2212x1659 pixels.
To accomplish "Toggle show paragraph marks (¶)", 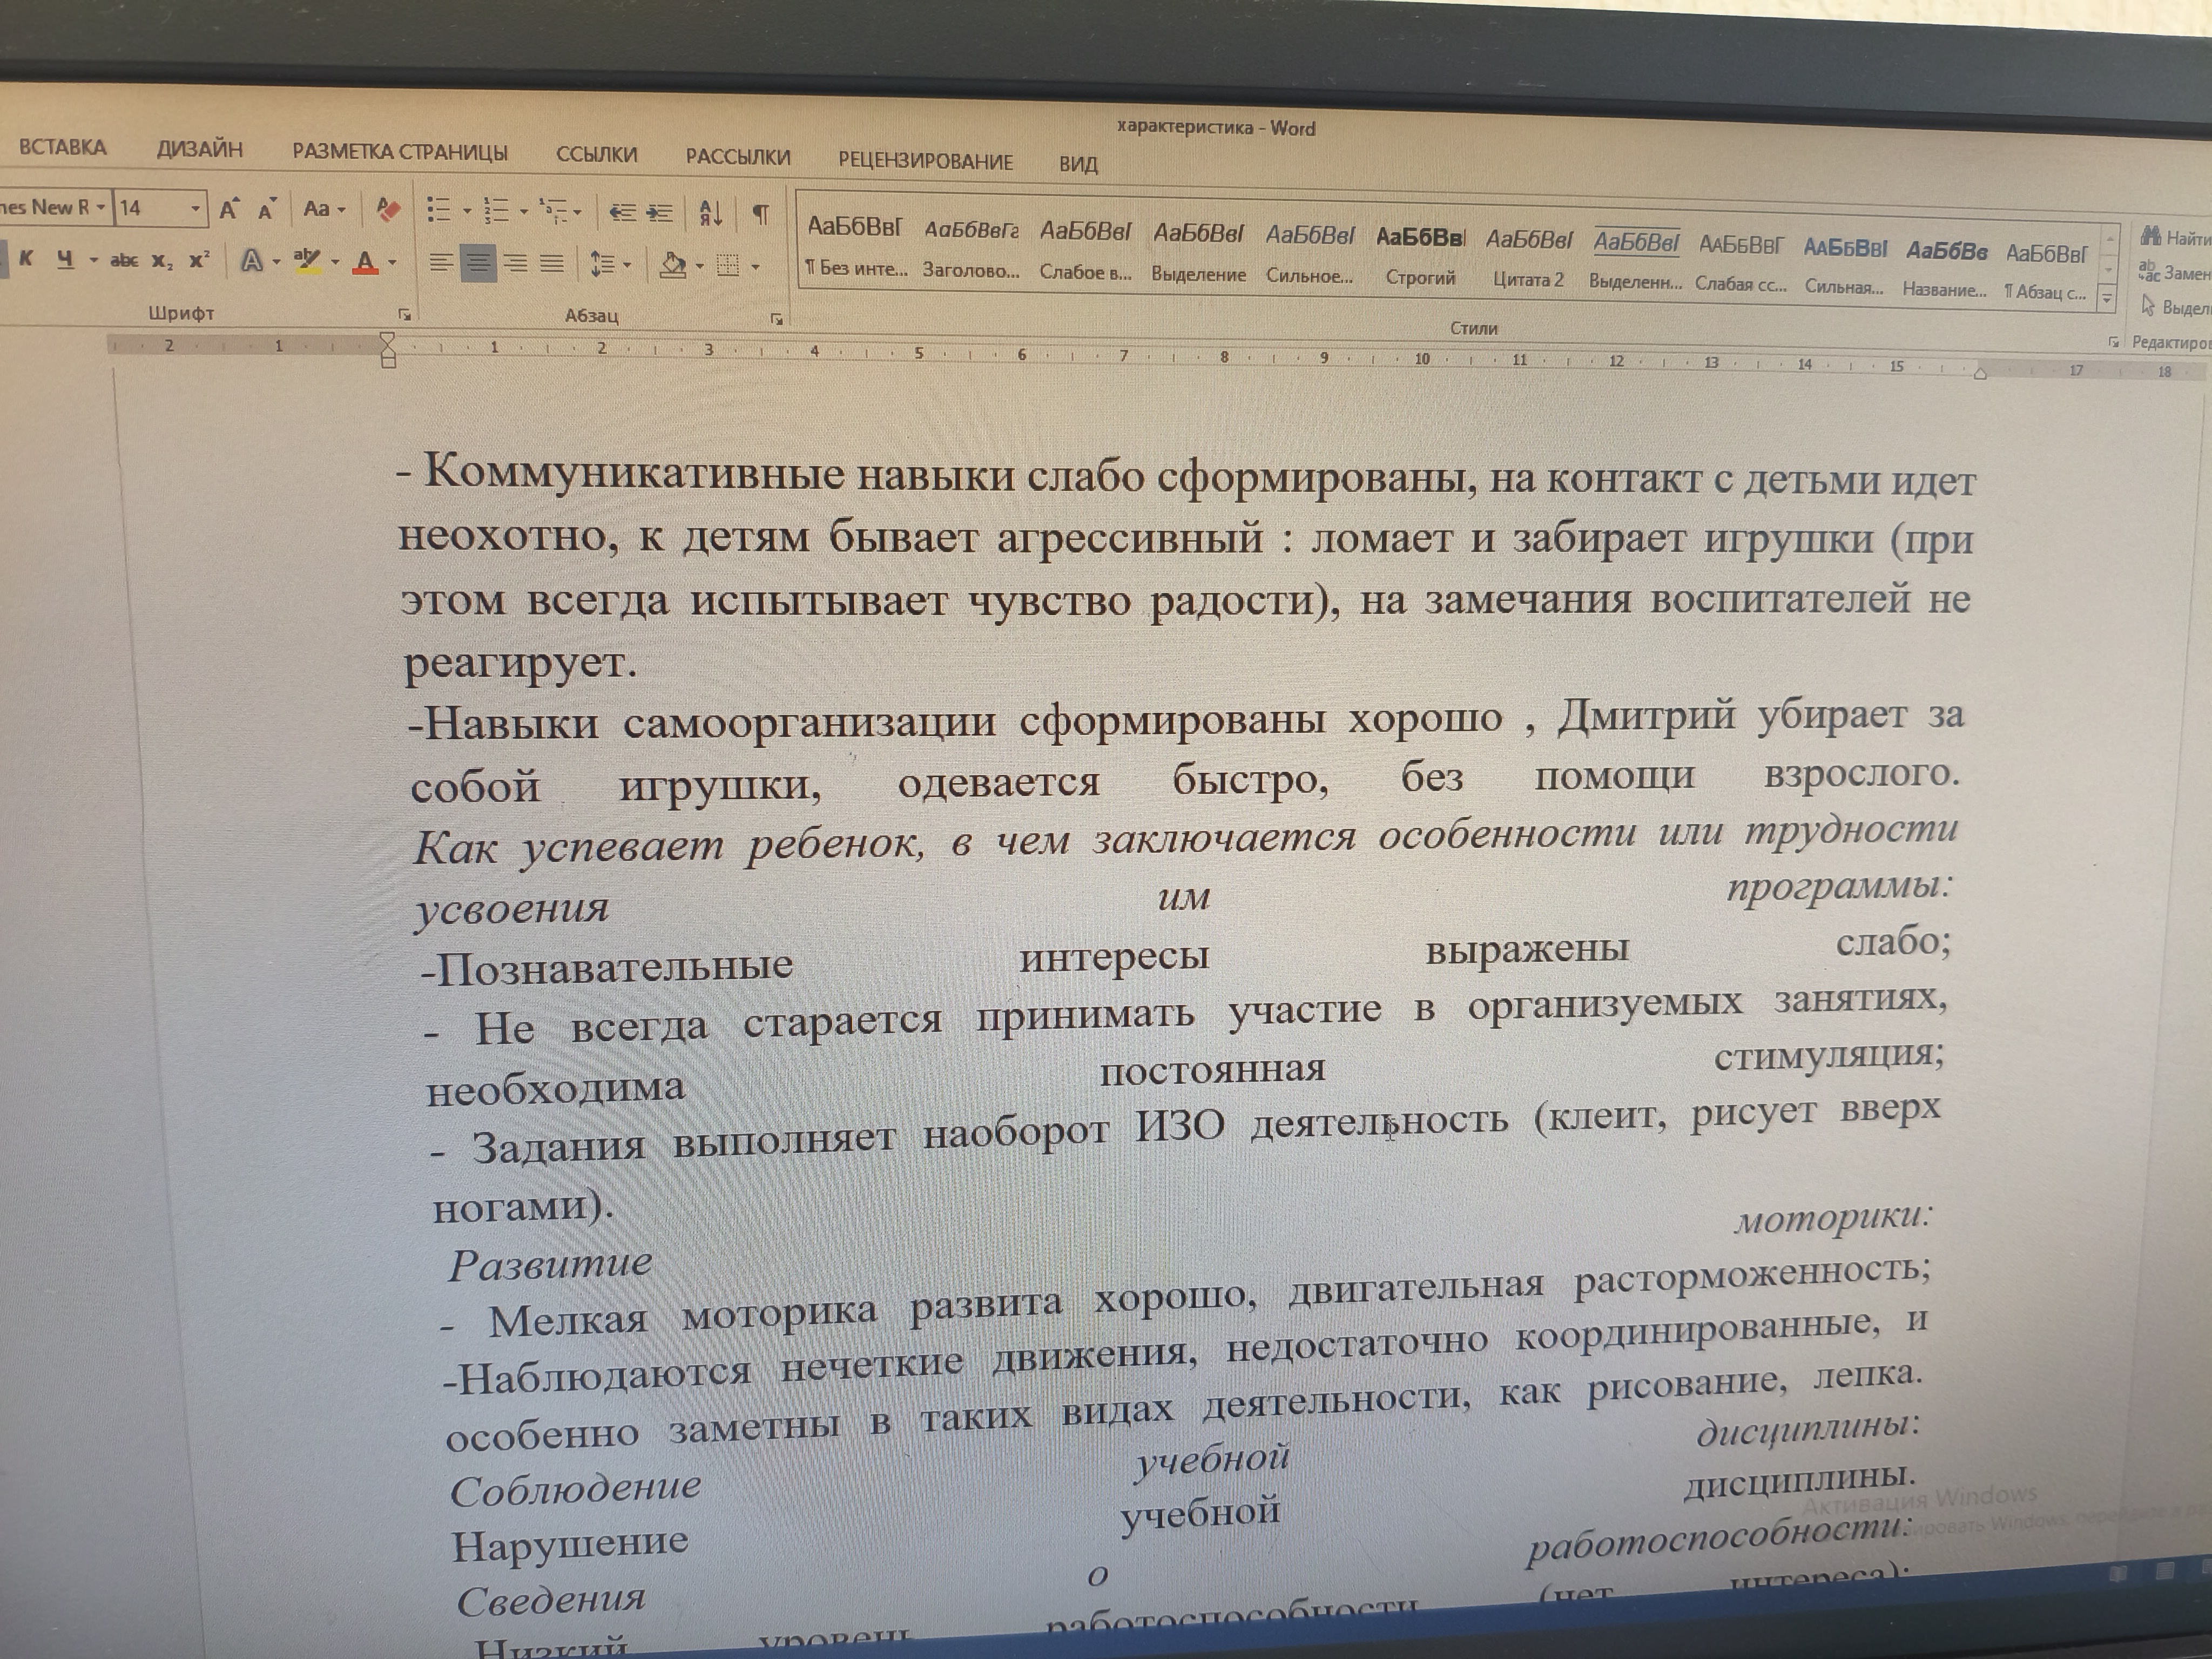I will click(761, 214).
